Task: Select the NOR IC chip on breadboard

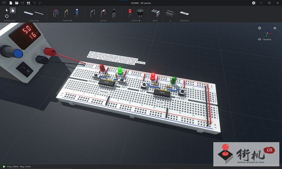Action: (162, 93)
